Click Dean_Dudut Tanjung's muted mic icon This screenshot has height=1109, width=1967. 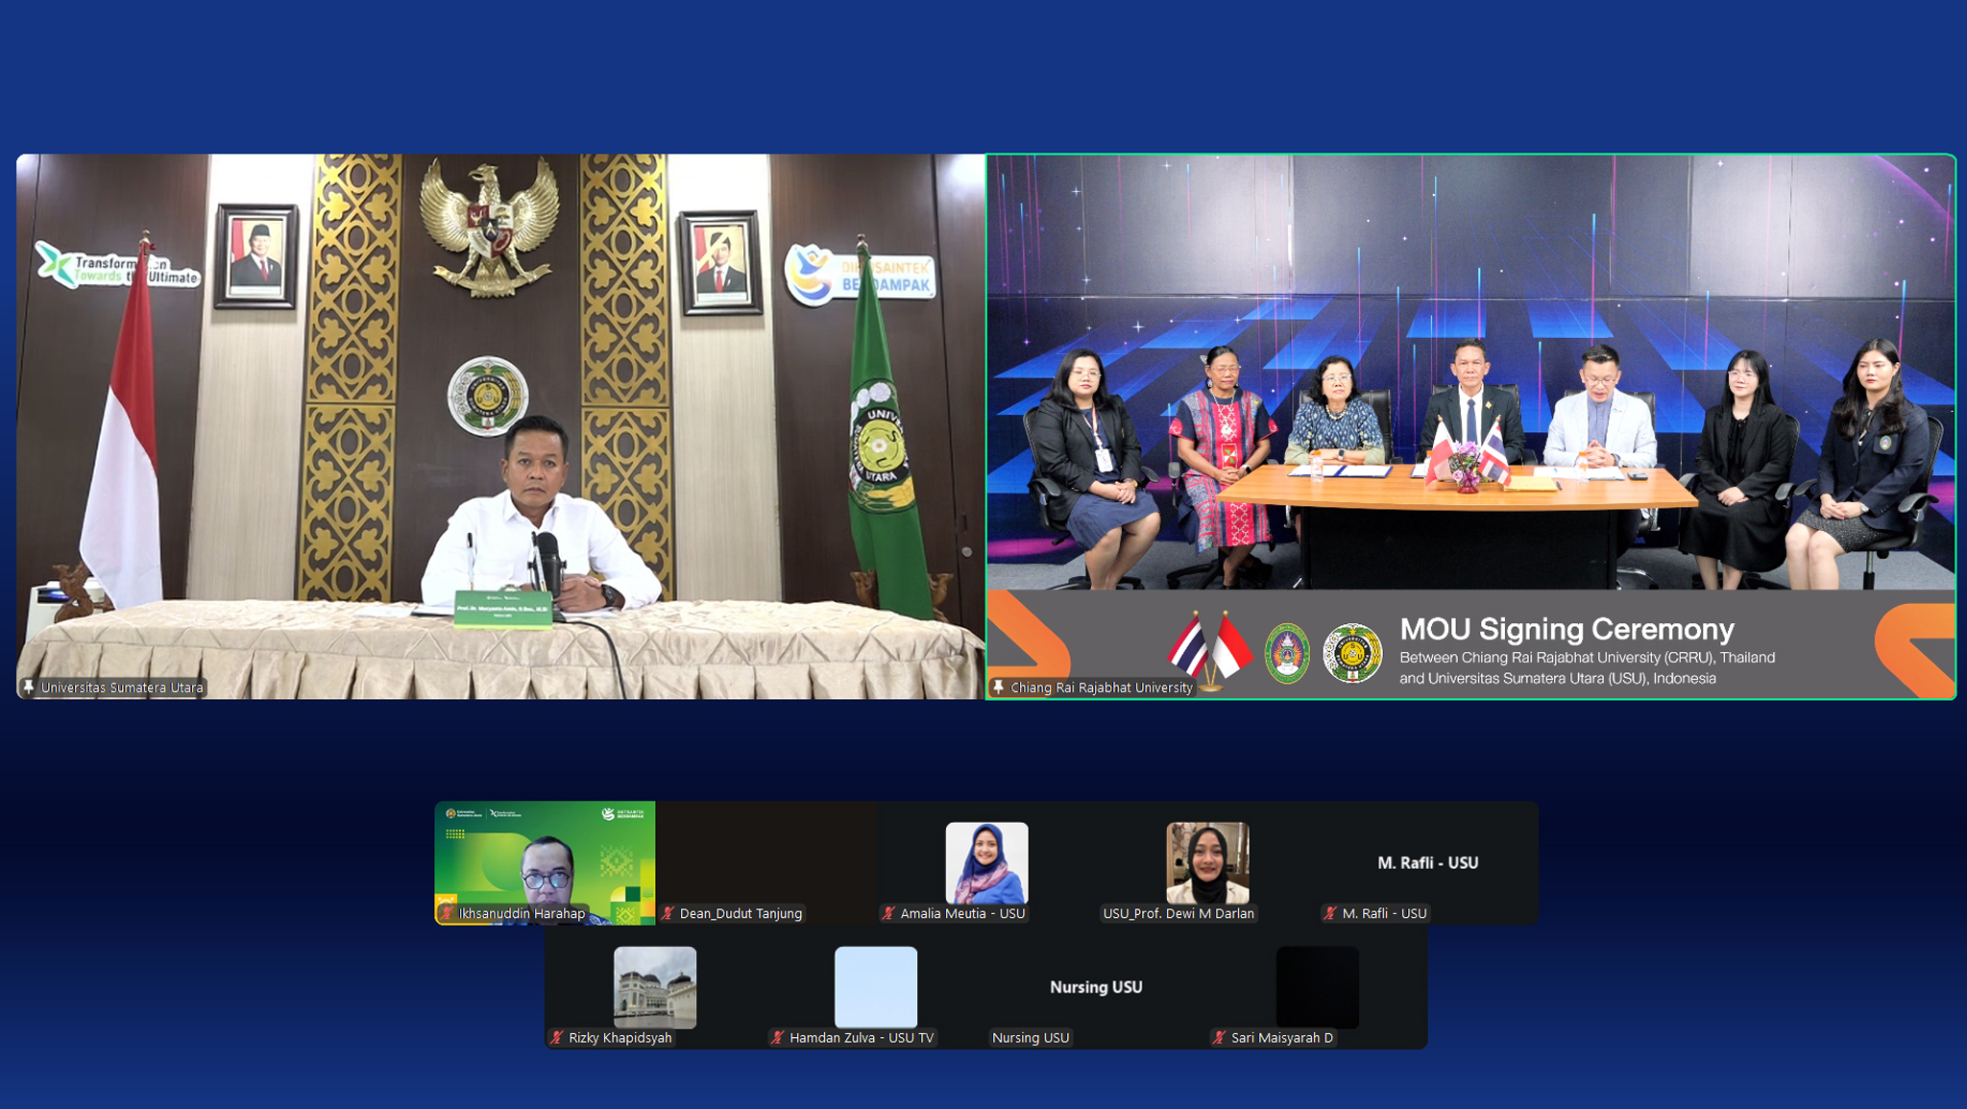[668, 913]
